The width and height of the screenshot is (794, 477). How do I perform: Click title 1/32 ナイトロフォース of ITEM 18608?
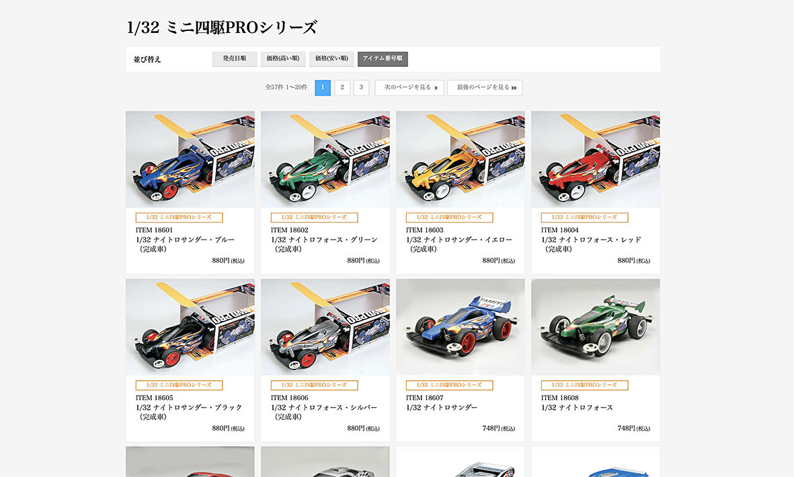click(x=577, y=408)
